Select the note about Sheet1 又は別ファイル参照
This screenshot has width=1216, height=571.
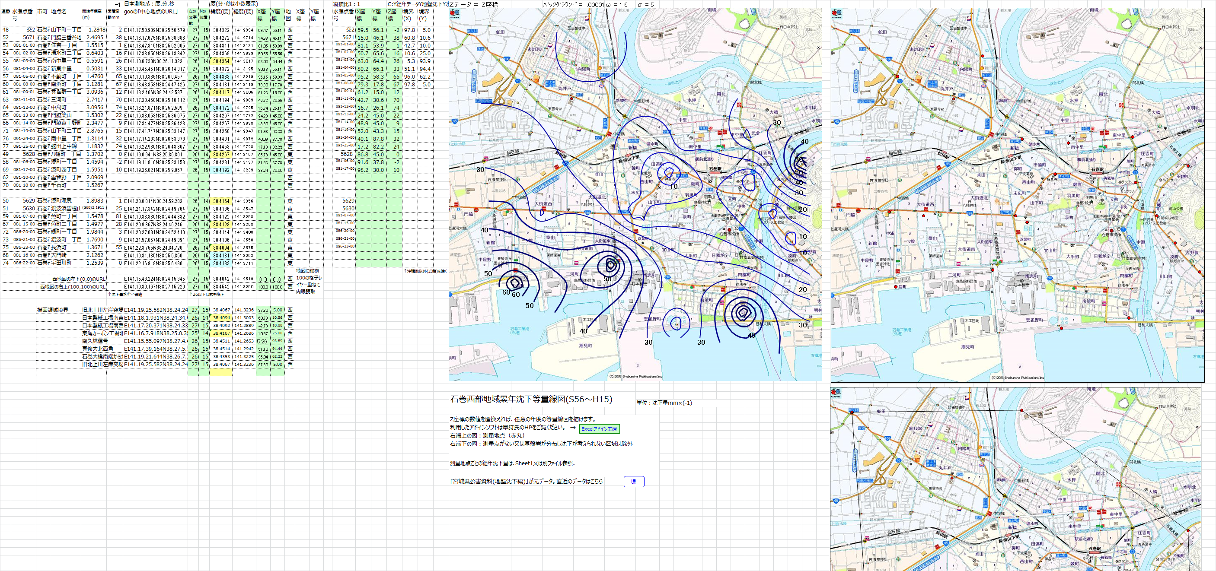513,463
